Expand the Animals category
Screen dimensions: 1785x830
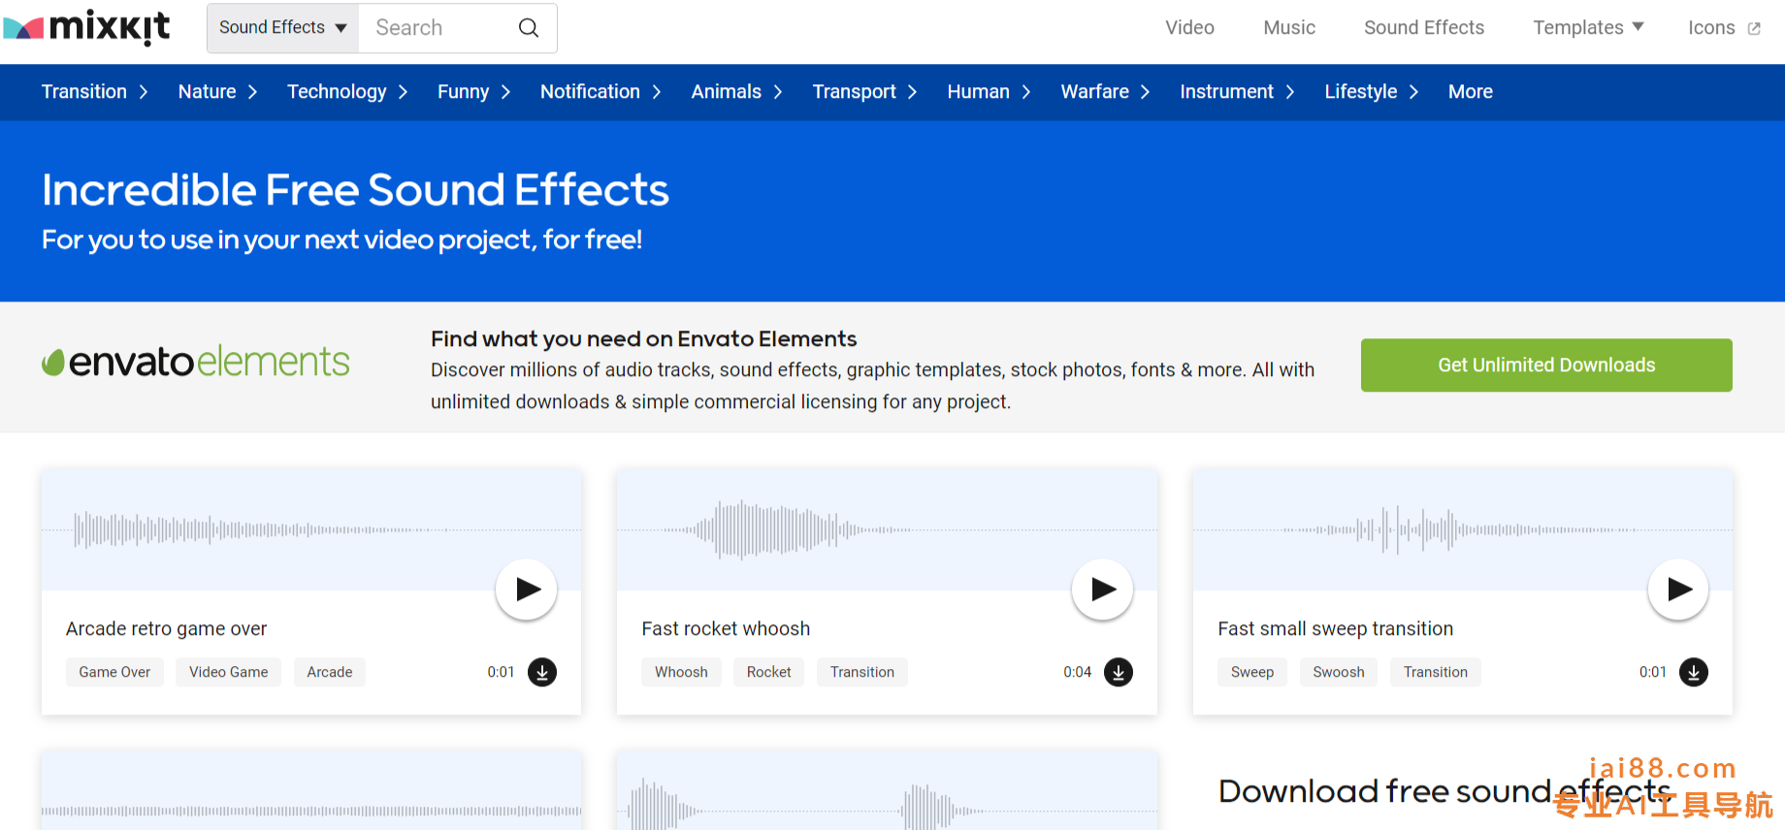(x=737, y=92)
